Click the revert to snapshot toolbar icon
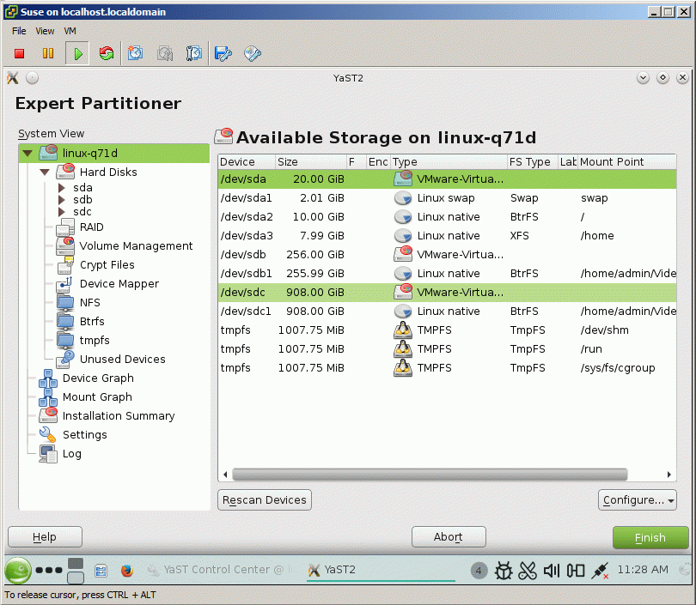Screen dimensions: 696x605 (165, 53)
